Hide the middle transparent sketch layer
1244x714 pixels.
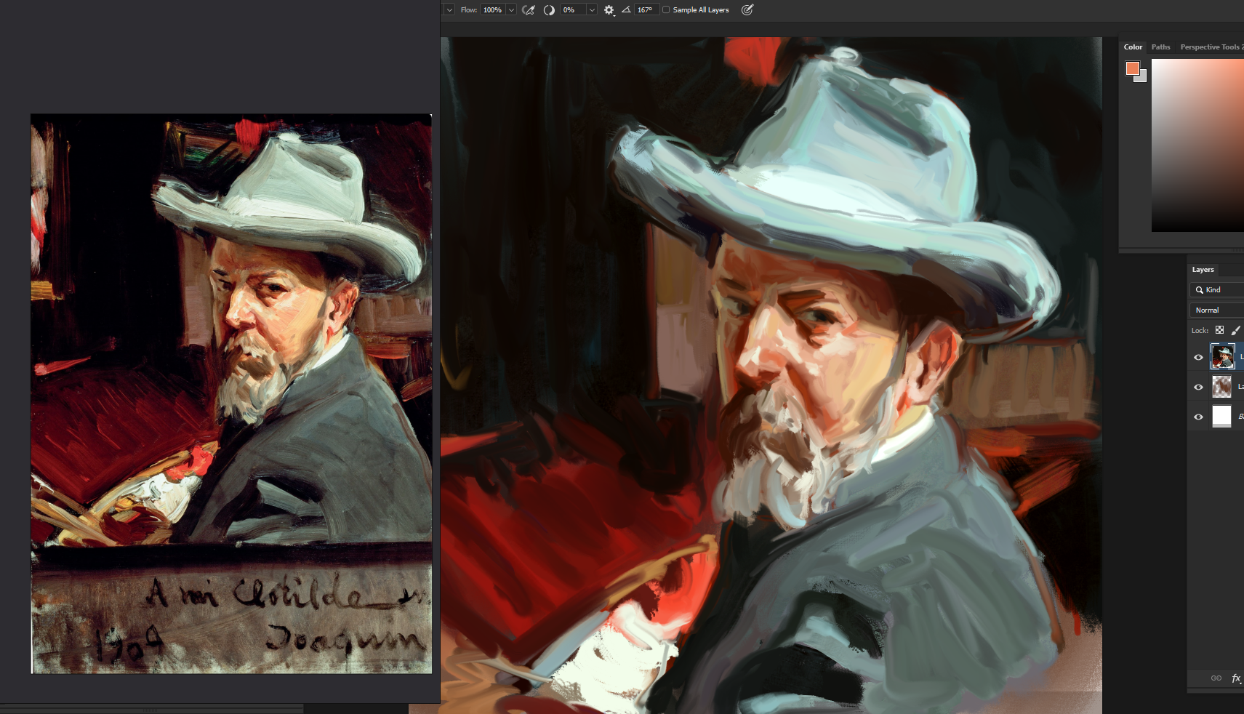(x=1198, y=387)
